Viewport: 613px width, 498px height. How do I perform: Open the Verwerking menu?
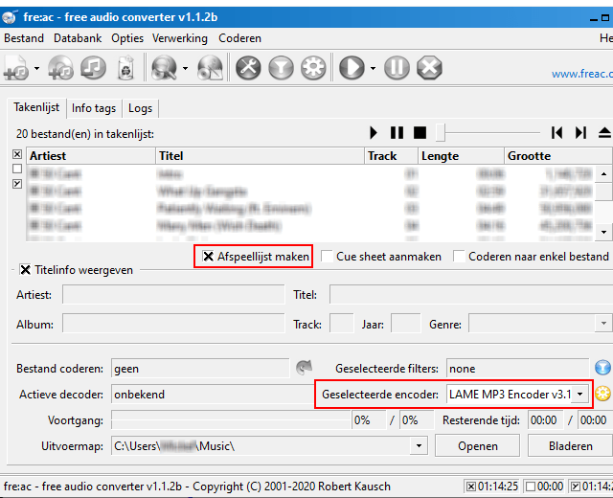180,38
